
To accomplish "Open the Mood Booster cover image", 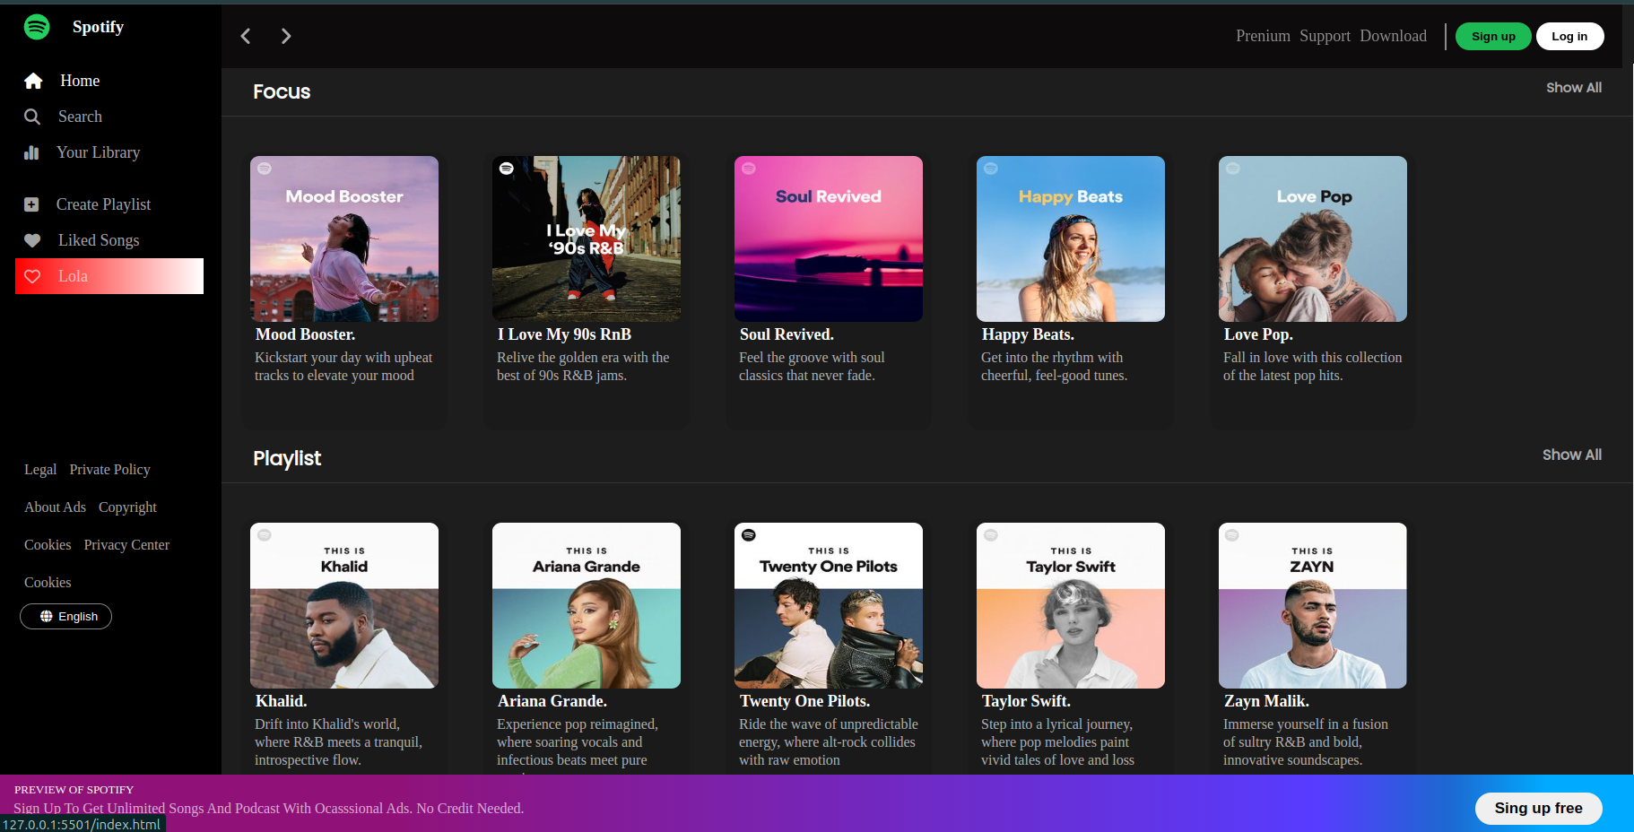I will click(344, 239).
